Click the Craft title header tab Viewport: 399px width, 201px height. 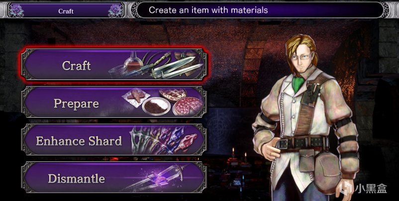click(66, 10)
